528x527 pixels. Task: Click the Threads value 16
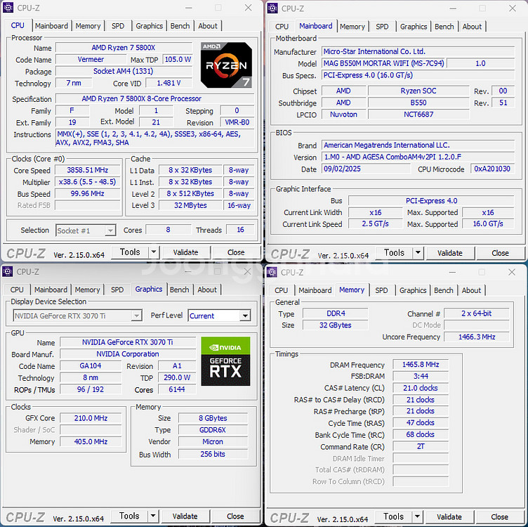(x=240, y=230)
